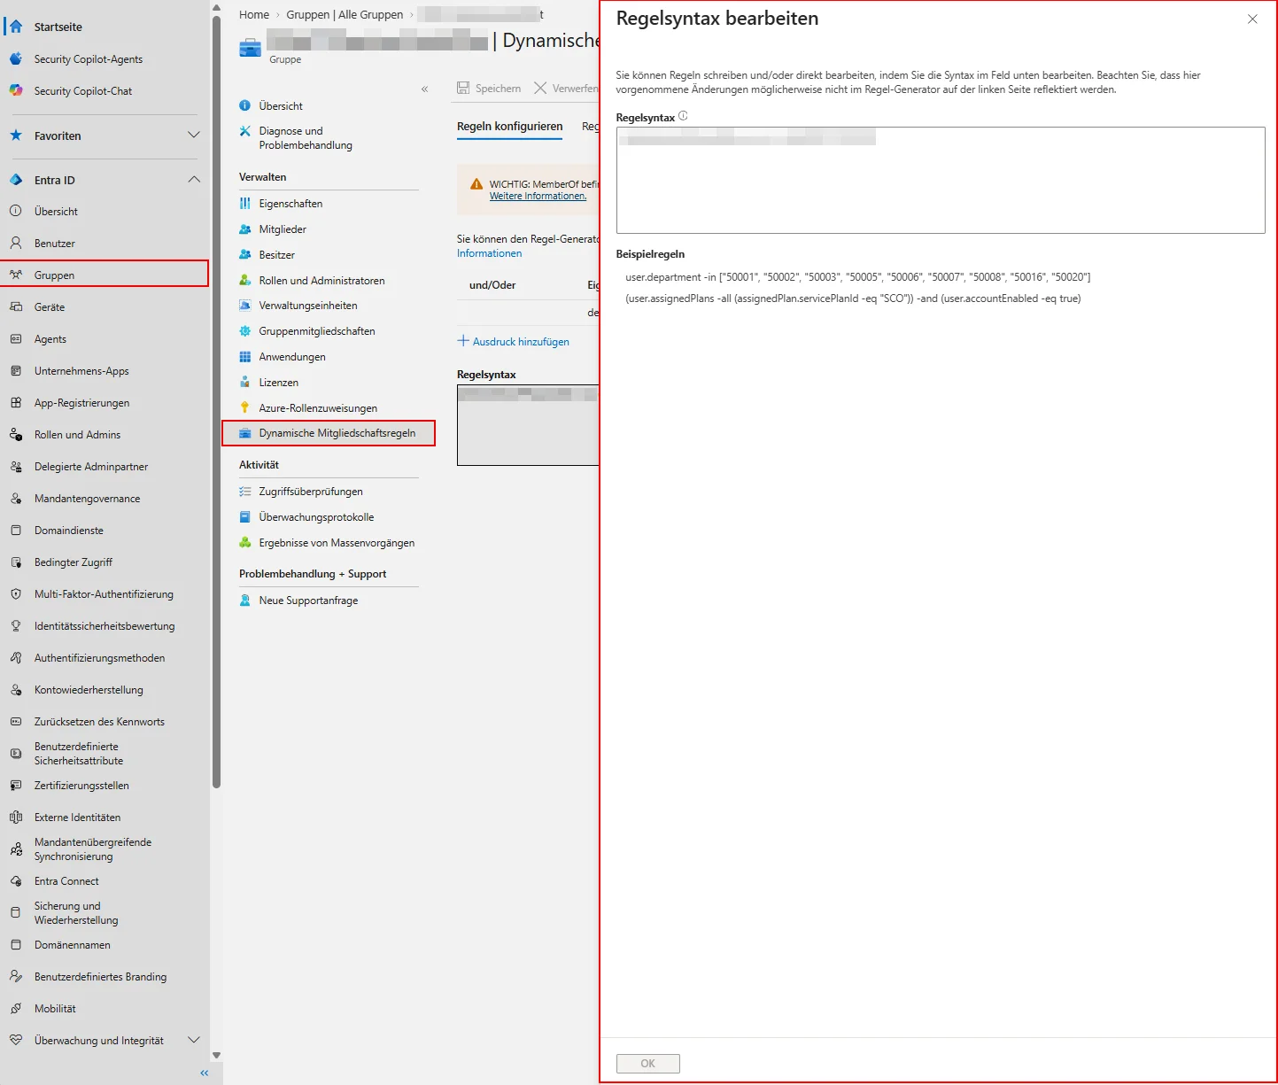The height and width of the screenshot is (1085, 1278).
Task: Click Gruppen | Alle Gruppen breadcrumb
Action: pyautogui.click(x=345, y=14)
